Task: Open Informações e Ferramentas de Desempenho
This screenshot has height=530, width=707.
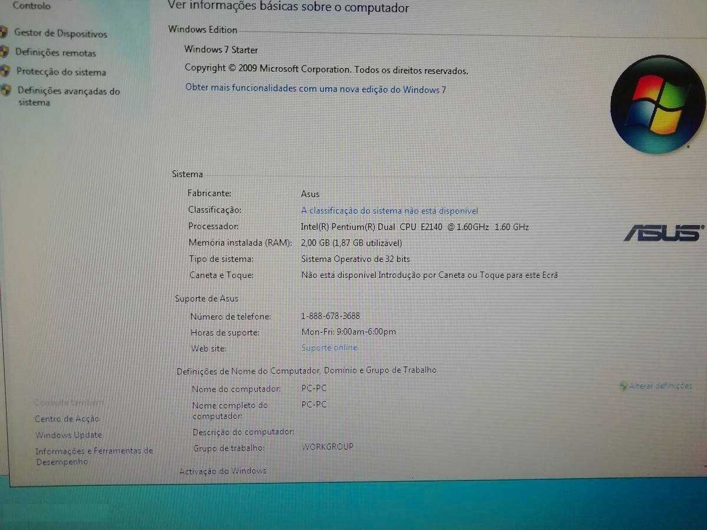Action: (x=94, y=456)
